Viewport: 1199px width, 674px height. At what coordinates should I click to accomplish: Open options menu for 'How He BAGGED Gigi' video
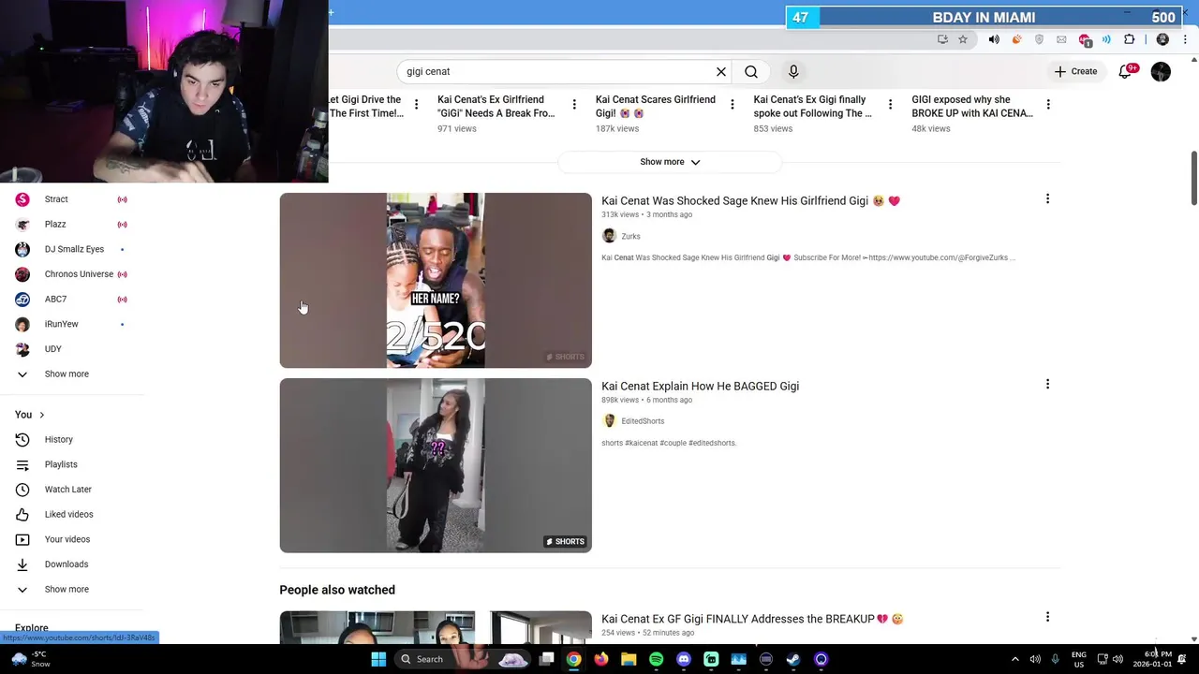coord(1047,384)
